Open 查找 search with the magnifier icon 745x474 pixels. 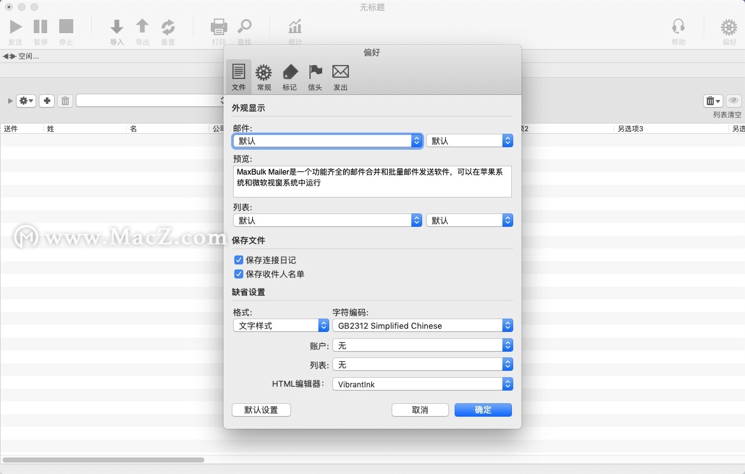pyautogui.click(x=245, y=27)
